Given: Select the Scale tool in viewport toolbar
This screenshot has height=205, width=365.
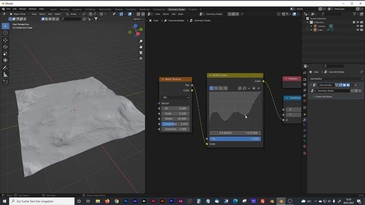Looking at the screenshot, I should tap(5, 54).
